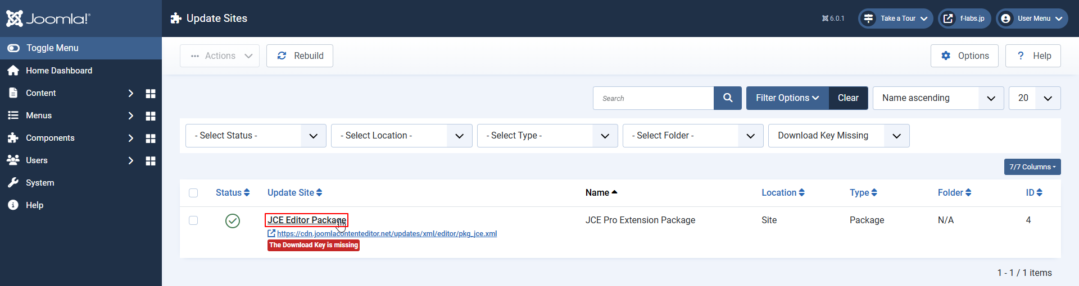Viewport: 1079px width, 286px height.
Task: Click the Search text field
Action: [653, 98]
